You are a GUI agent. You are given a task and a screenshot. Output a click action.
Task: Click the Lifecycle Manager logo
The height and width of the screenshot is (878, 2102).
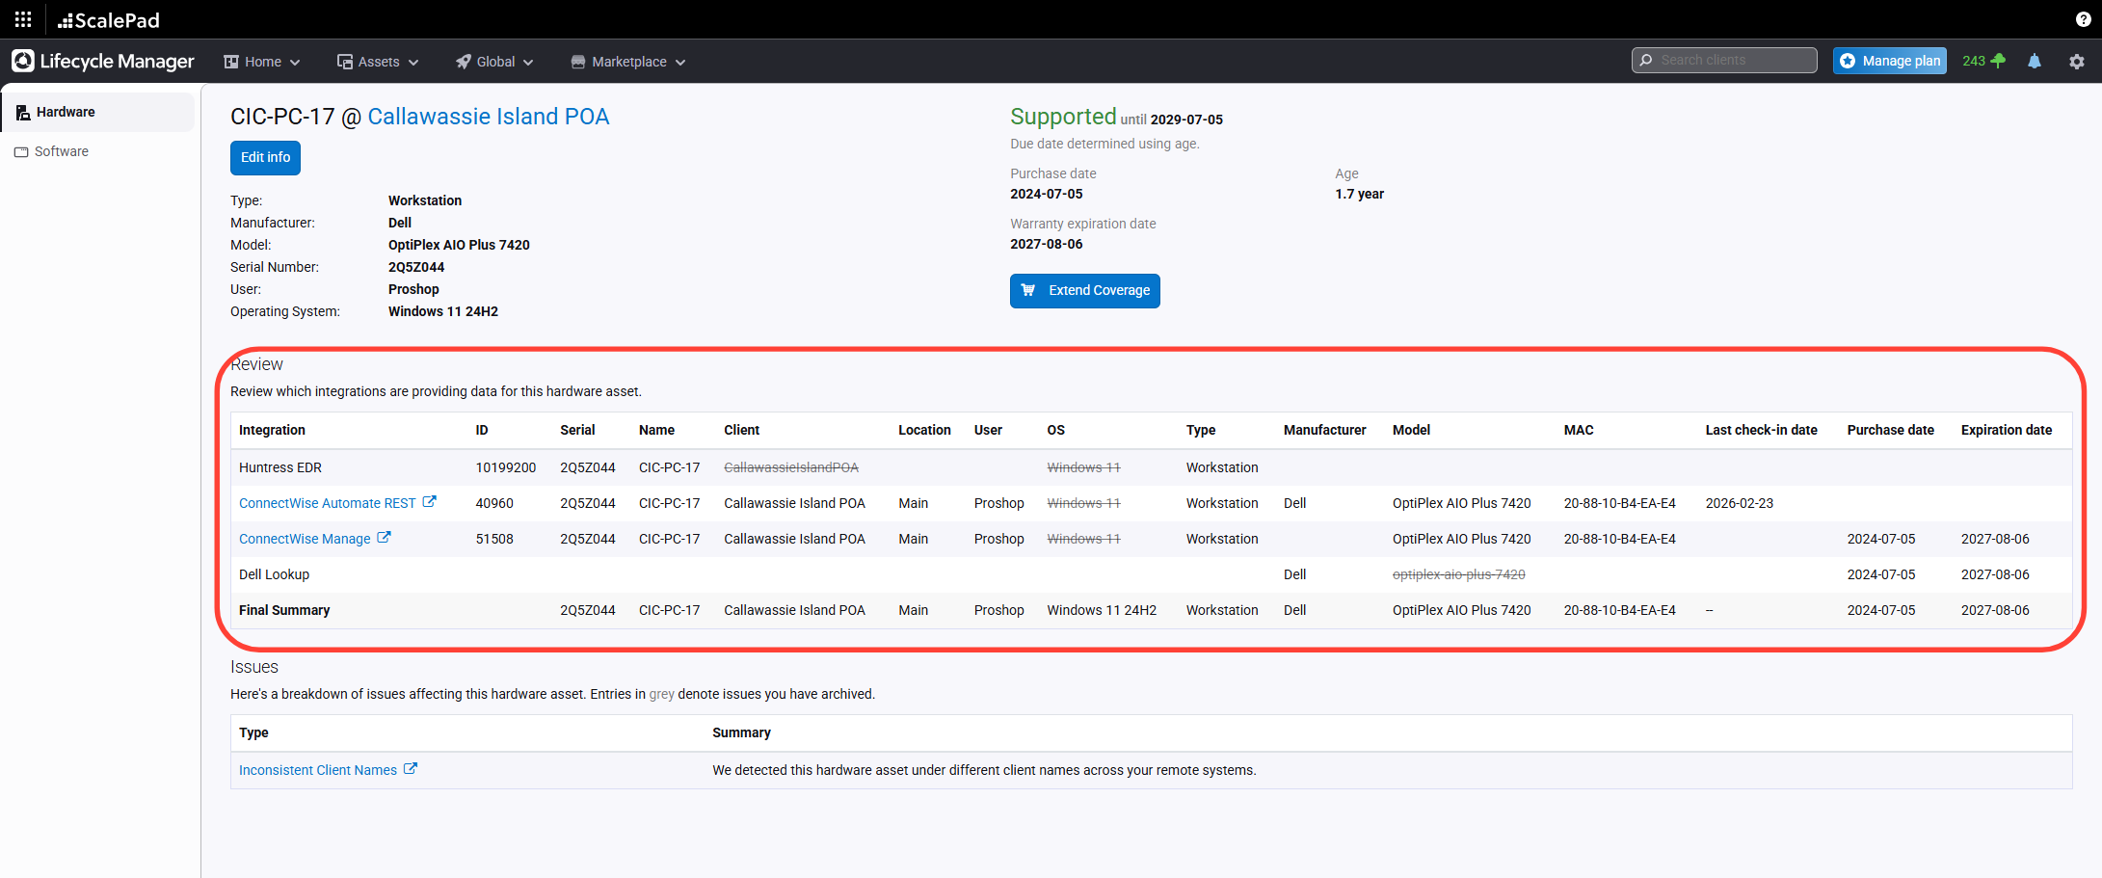tap(103, 61)
